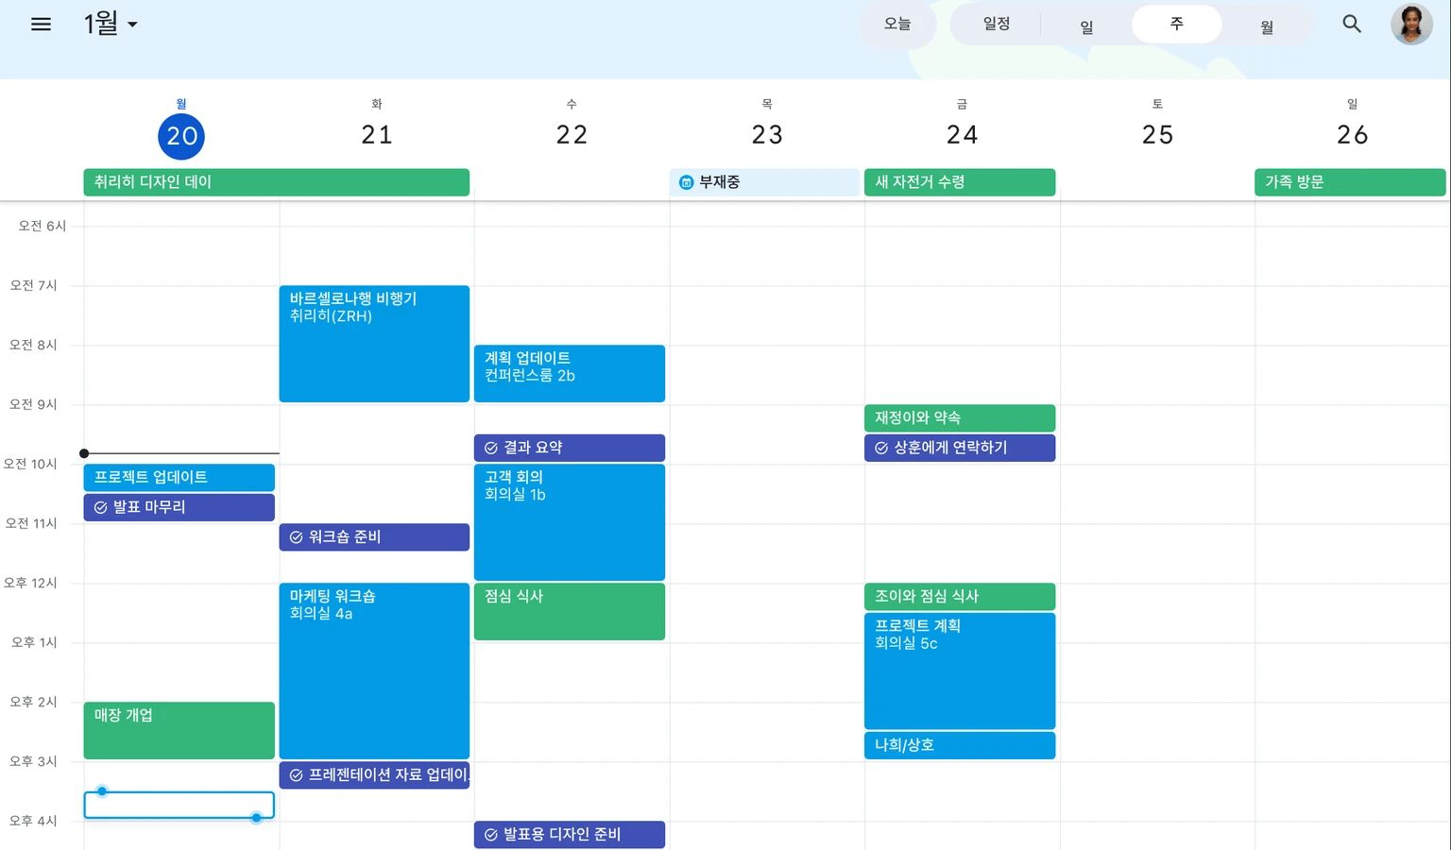Select date 24 in the header

pyautogui.click(x=962, y=136)
